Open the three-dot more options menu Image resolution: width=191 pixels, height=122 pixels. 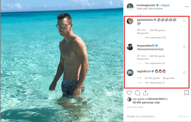187,7
